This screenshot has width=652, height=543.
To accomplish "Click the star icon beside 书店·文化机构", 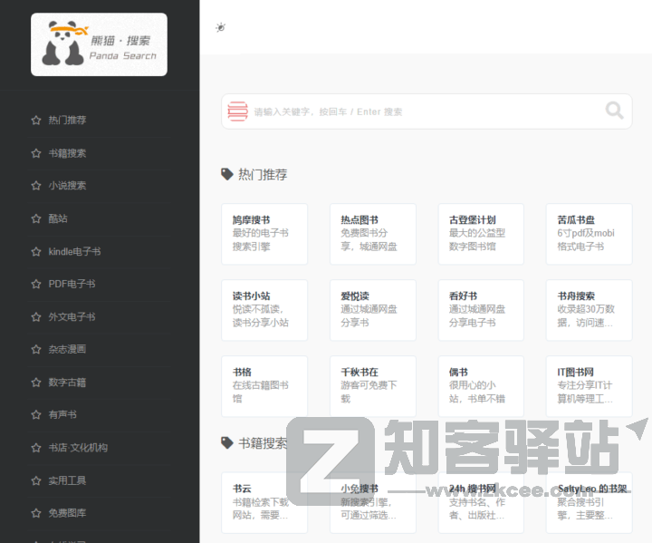I will pos(36,448).
